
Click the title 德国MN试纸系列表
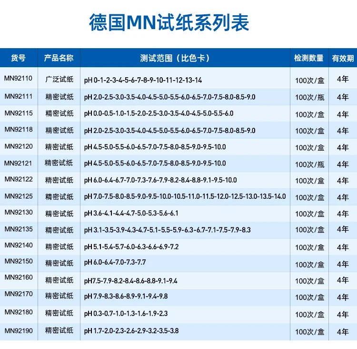point(169,22)
